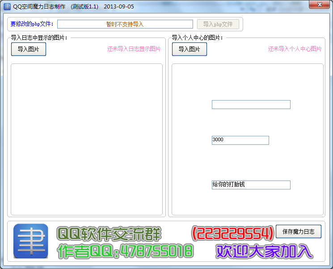The height and width of the screenshot is (269, 333).
Task: Click the app icon in the title bar
Action: coord(7,7)
